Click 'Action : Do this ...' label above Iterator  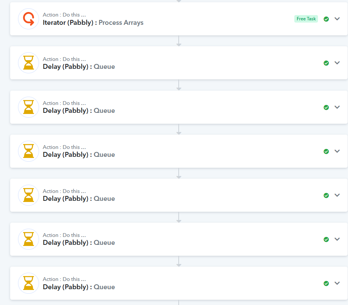point(64,15)
